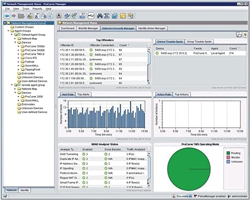Toggle Discovery on in status bar
Viewport: 250px width, 201px height.
click(182, 196)
